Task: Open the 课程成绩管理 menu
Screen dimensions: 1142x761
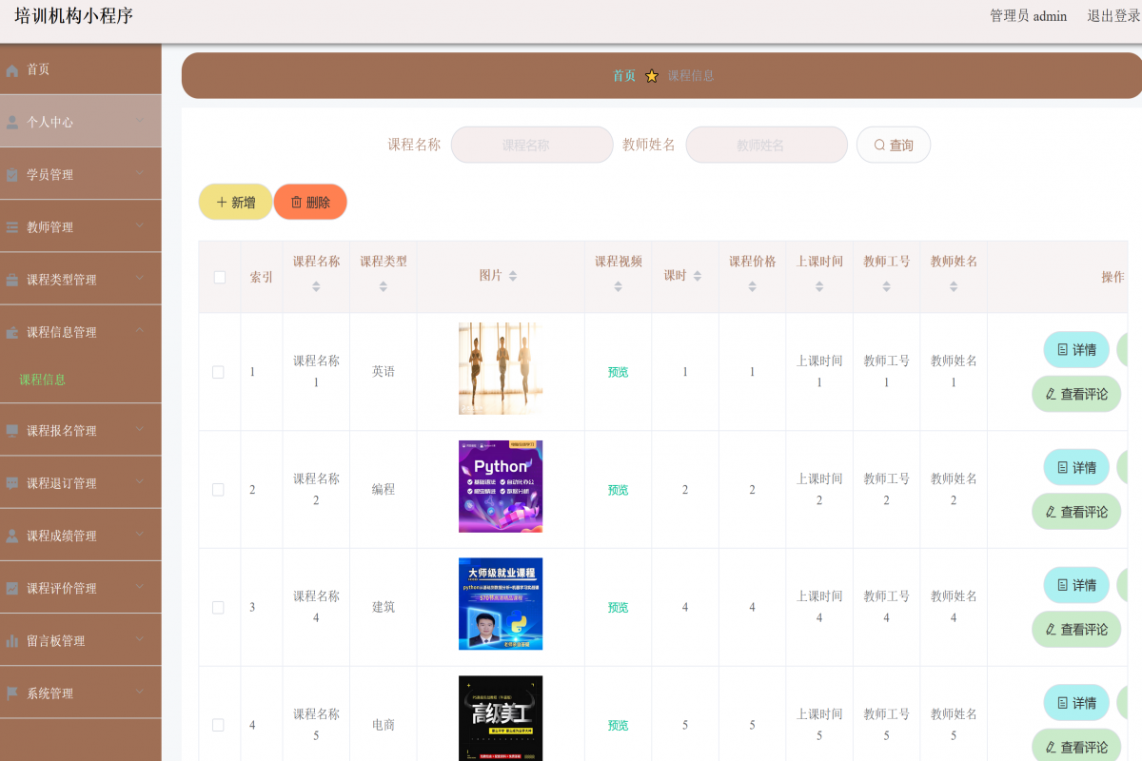Action: pyautogui.click(x=62, y=536)
